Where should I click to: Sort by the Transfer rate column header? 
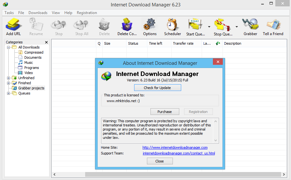tap(187, 43)
